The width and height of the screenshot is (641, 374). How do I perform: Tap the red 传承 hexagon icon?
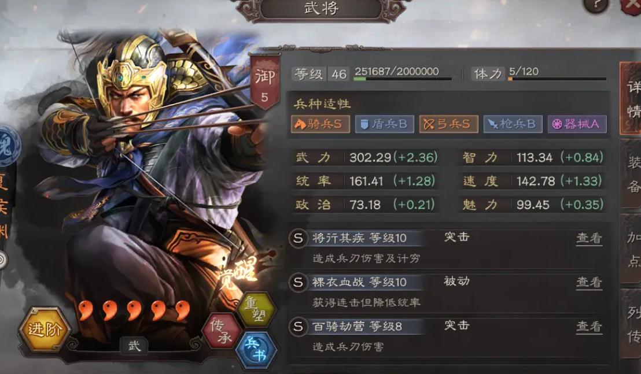pos(223,331)
